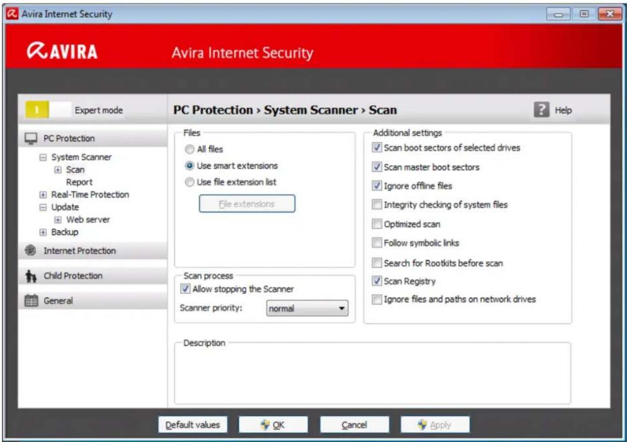
Task: Select Report in the tree
Action: coord(79,182)
